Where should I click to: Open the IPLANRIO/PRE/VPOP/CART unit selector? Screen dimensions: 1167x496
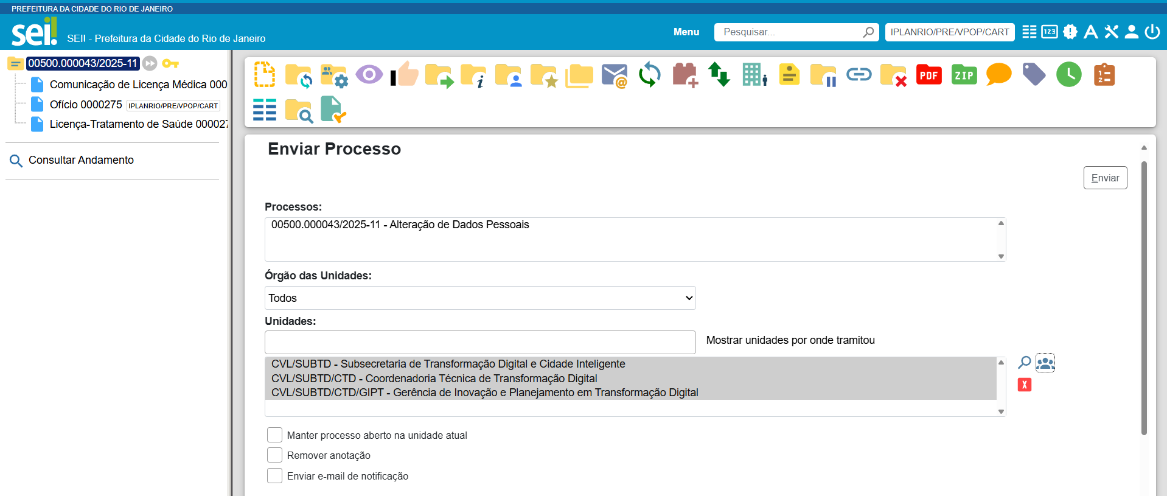click(949, 32)
